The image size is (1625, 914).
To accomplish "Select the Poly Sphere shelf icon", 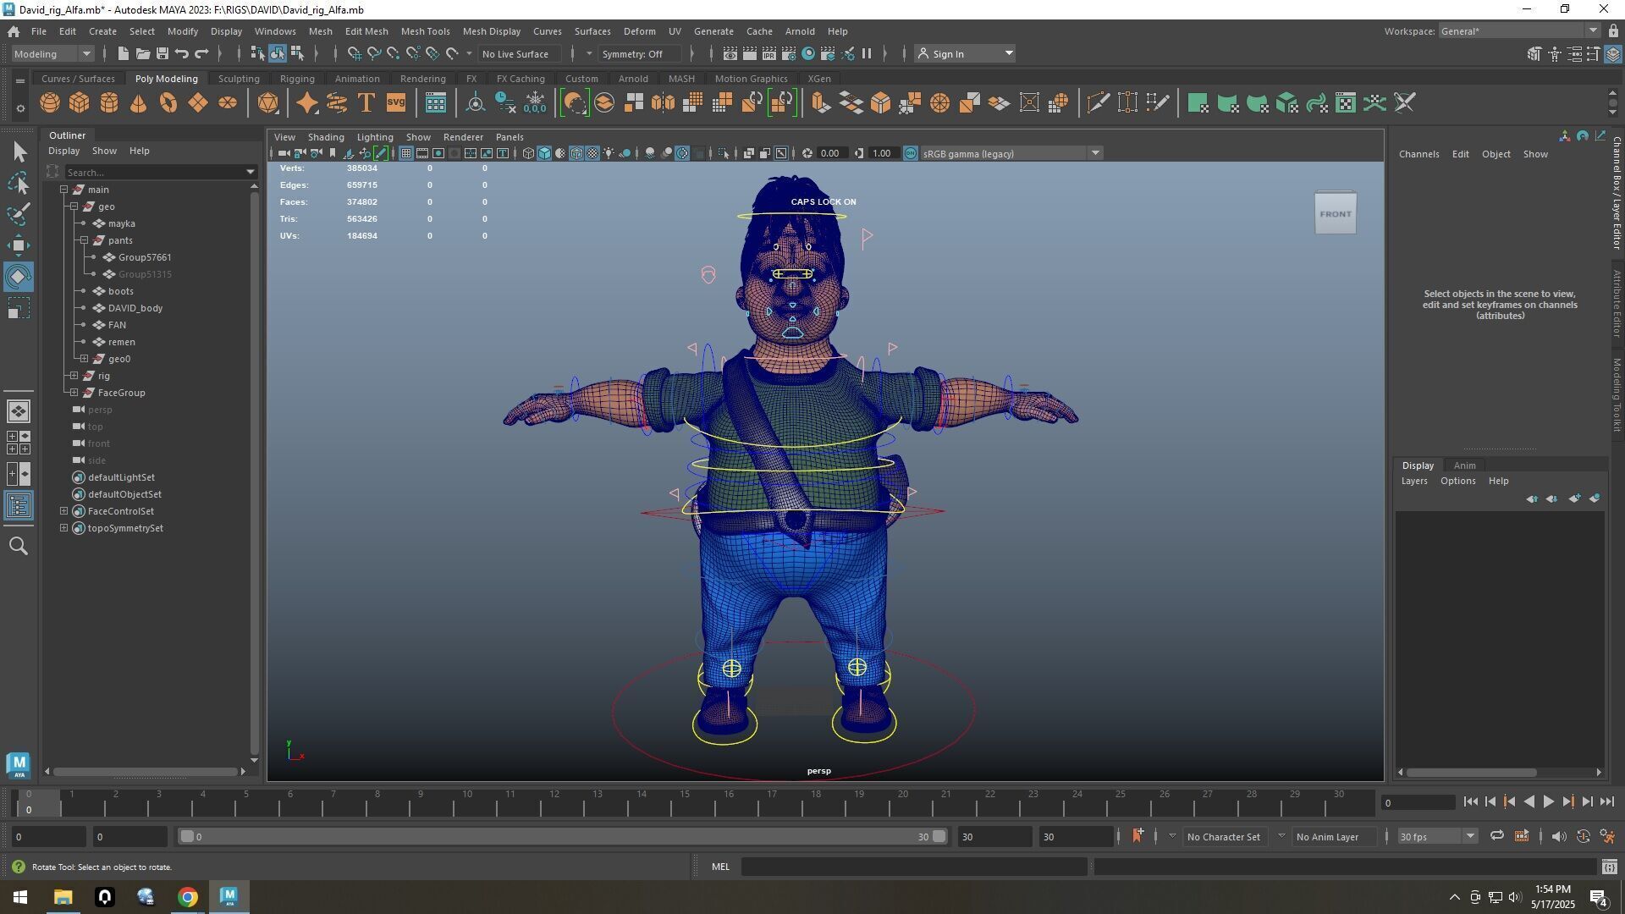I will pyautogui.click(x=50, y=103).
